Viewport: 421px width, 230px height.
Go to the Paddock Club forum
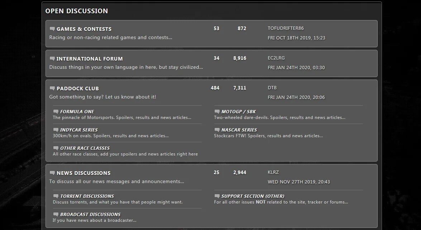point(78,88)
